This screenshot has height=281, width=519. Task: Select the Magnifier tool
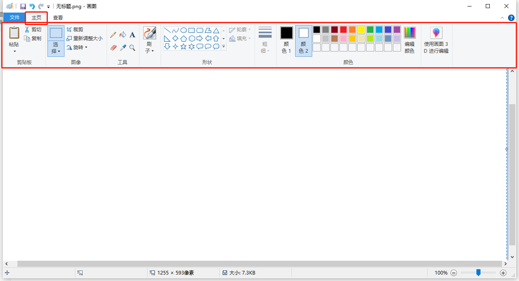132,47
